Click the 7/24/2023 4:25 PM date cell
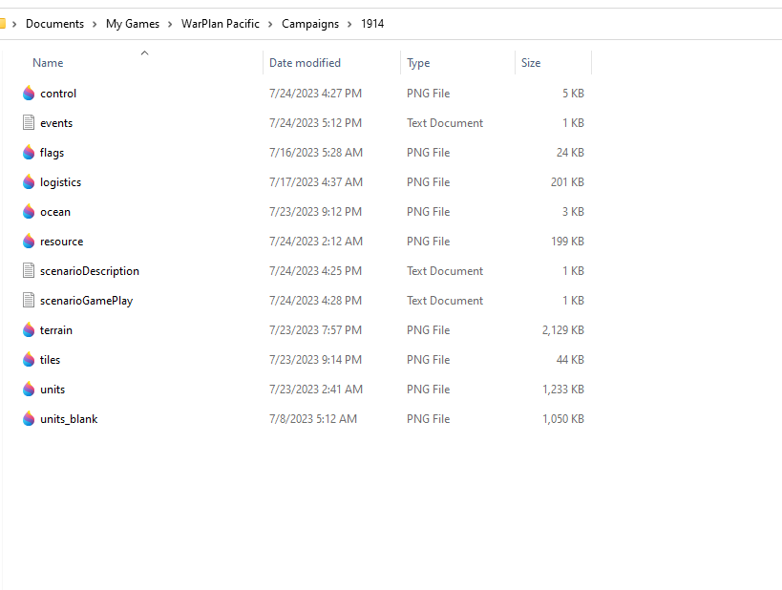This screenshot has height=590, width=782. click(x=315, y=271)
